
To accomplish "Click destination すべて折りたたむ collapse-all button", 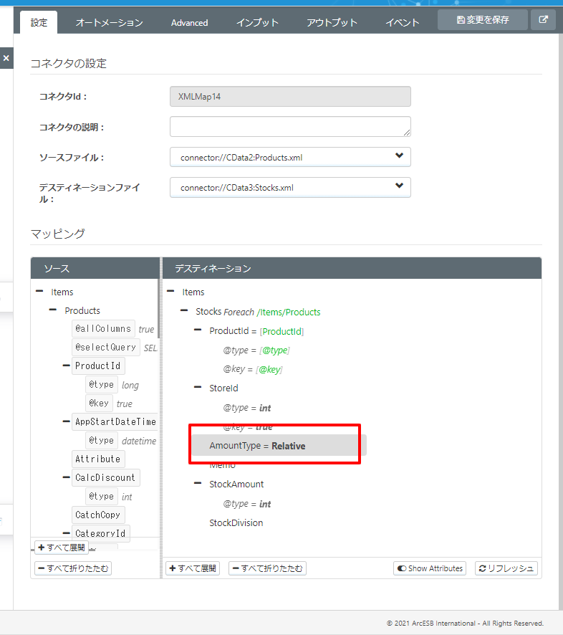I will [x=267, y=568].
